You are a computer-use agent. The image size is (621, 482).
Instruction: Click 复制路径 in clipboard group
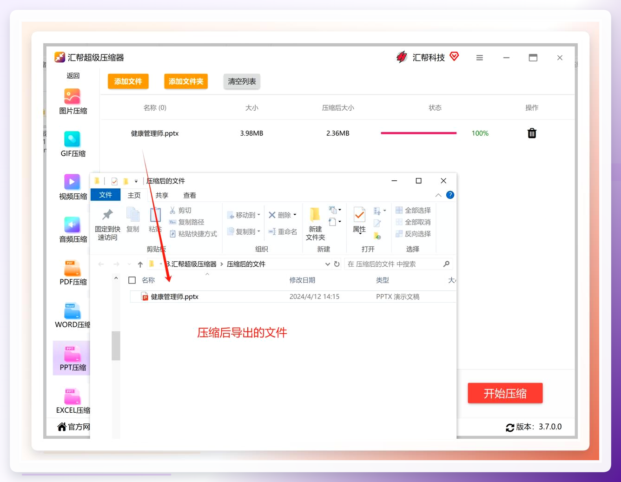(x=186, y=222)
